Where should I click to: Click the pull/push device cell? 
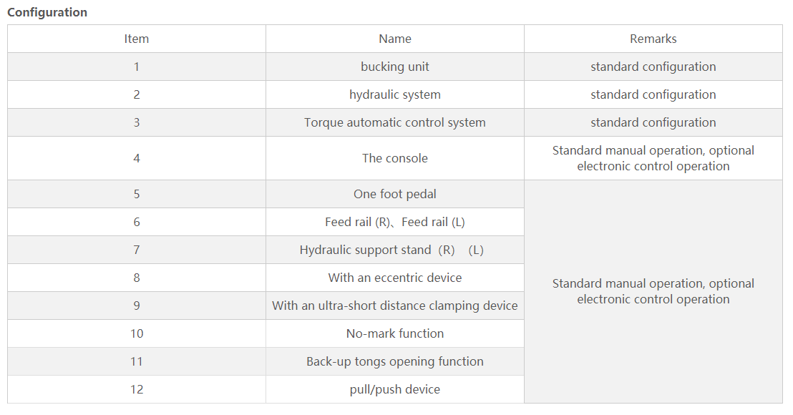pos(395,389)
